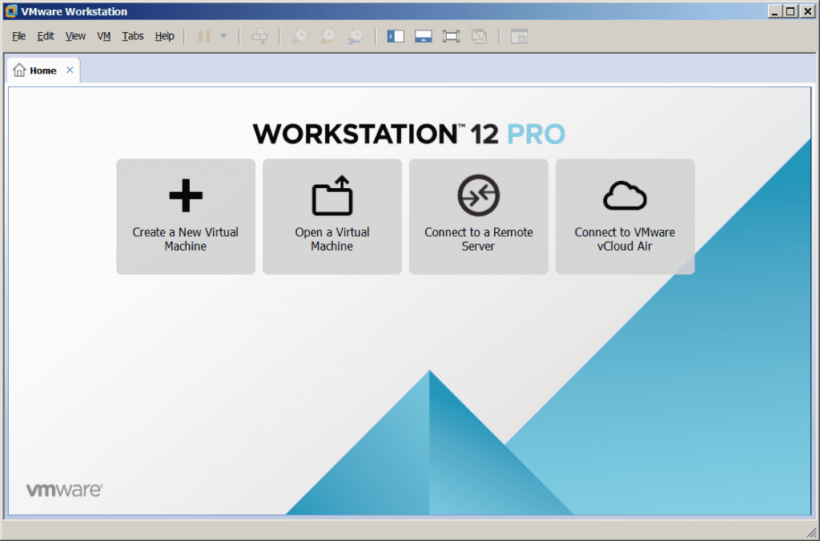
Task: Click the VMware Workstation title bar icon
Action: point(11,11)
